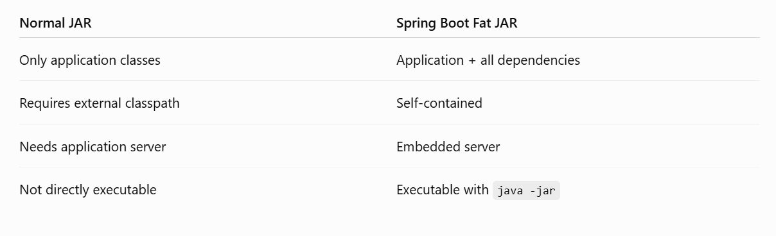
Task: Select the Application + all dependencies cell
Action: pos(488,60)
